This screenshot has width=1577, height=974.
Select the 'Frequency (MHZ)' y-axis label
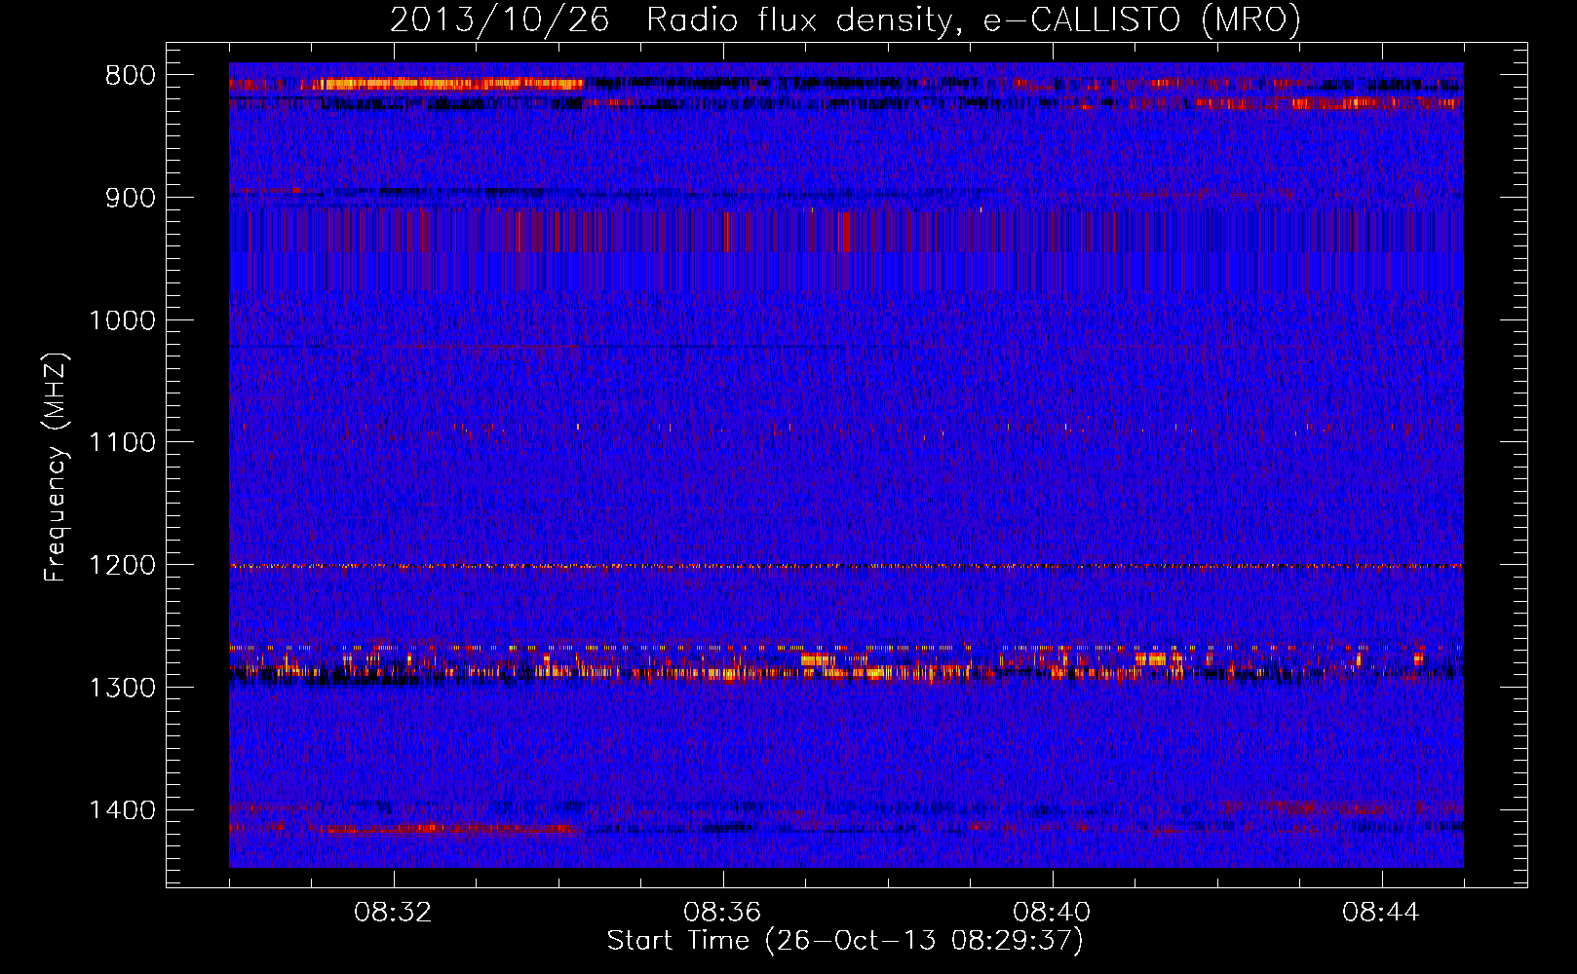57,467
